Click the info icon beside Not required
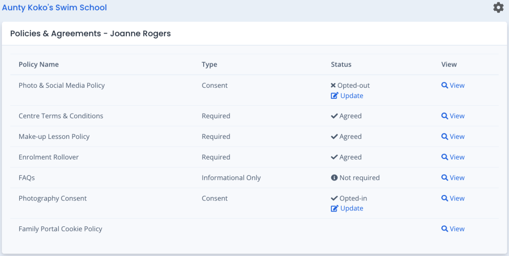This screenshot has width=509, height=256. (x=334, y=178)
